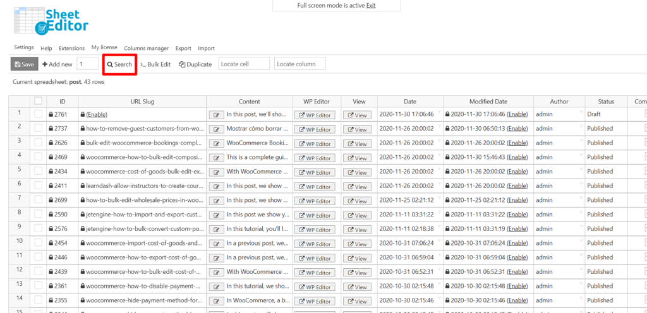Open the Settings menu
Image resolution: width=647 pixels, height=313 pixels.
[24, 47]
